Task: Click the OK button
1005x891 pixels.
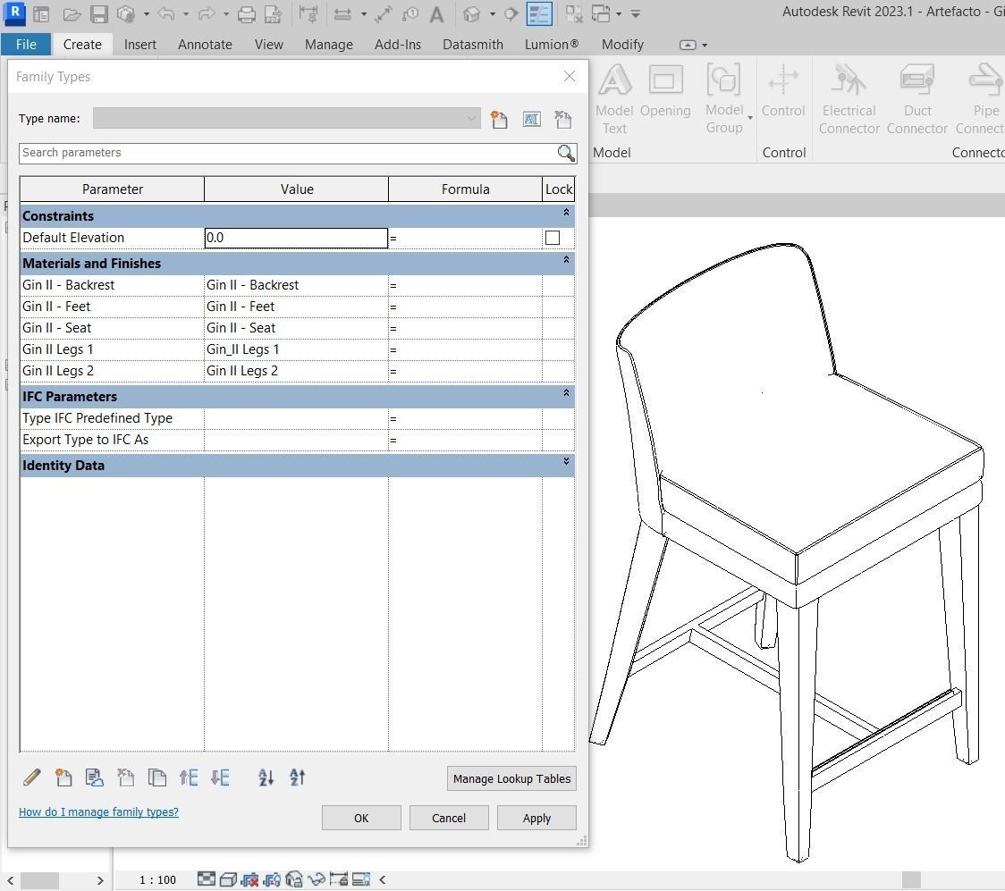Action: click(x=361, y=818)
